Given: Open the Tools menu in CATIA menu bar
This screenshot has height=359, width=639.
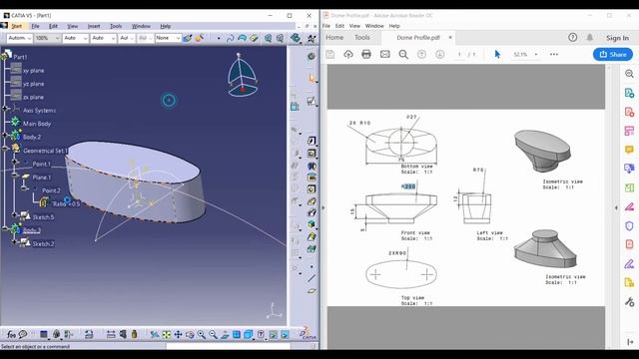Looking at the screenshot, I should tap(116, 26).
